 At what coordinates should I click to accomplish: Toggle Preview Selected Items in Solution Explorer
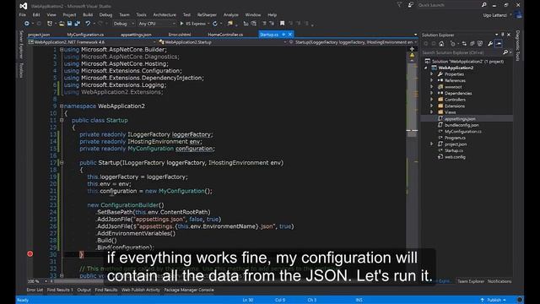pyautogui.click(x=499, y=44)
